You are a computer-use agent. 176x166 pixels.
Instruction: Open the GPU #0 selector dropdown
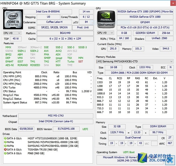point(105,33)
